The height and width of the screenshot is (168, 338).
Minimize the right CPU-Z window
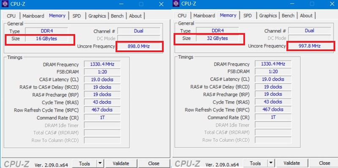[292, 4]
